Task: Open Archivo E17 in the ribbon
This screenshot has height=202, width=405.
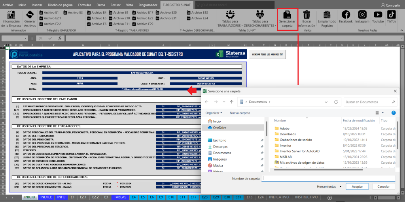Action: (143, 12)
